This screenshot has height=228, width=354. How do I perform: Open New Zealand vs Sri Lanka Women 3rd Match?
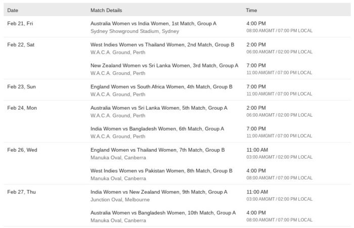click(x=164, y=65)
